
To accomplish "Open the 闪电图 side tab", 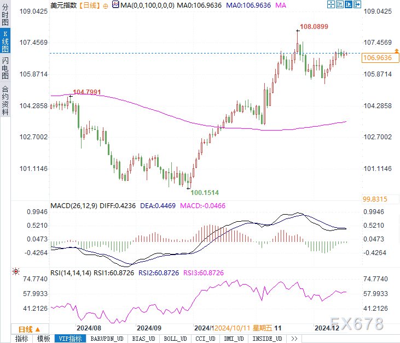I will point(5,68).
